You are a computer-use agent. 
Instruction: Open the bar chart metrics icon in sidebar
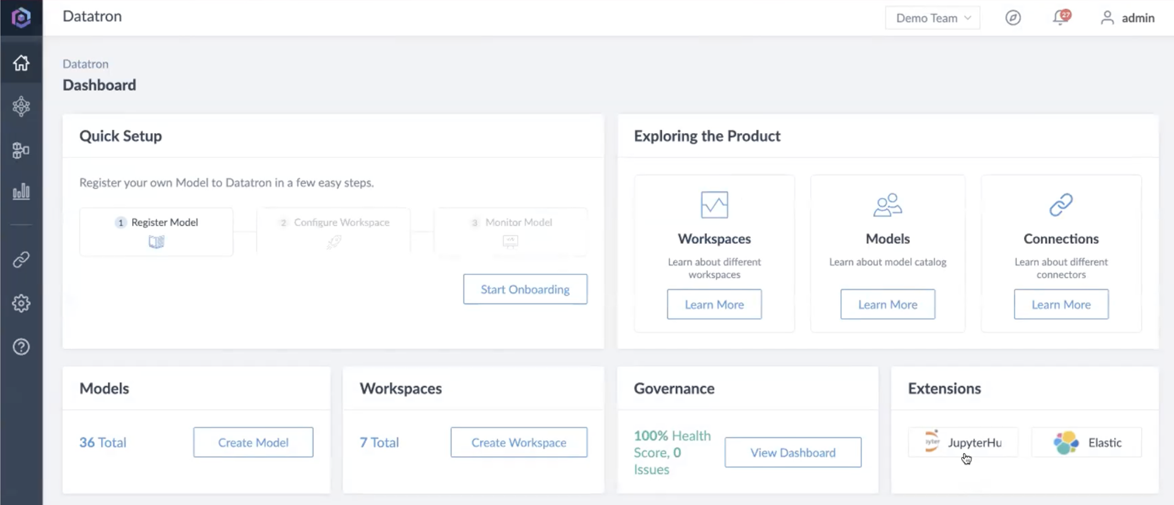[21, 192]
